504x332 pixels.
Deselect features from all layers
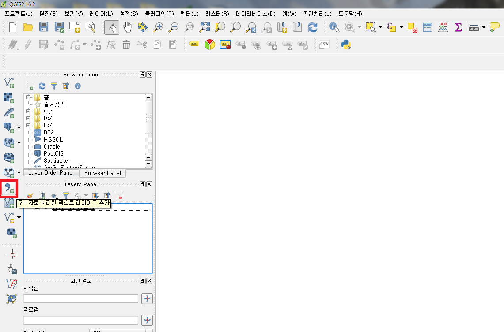click(412, 28)
